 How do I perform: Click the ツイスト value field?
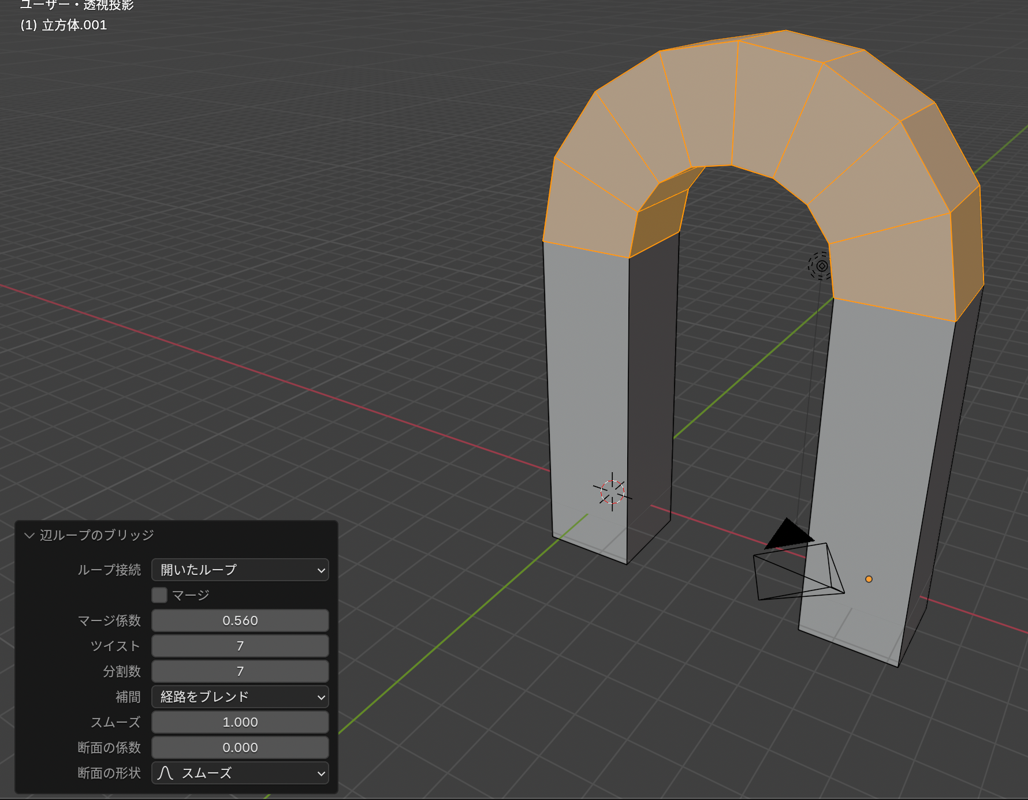[240, 646]
